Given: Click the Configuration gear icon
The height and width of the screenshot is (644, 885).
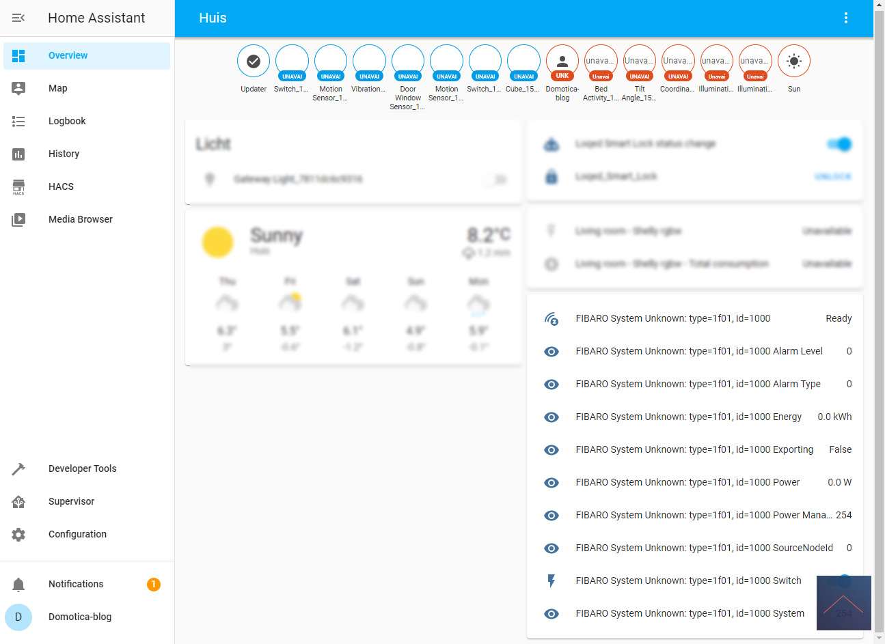Looking at the screenshot, I should (18, 534).
